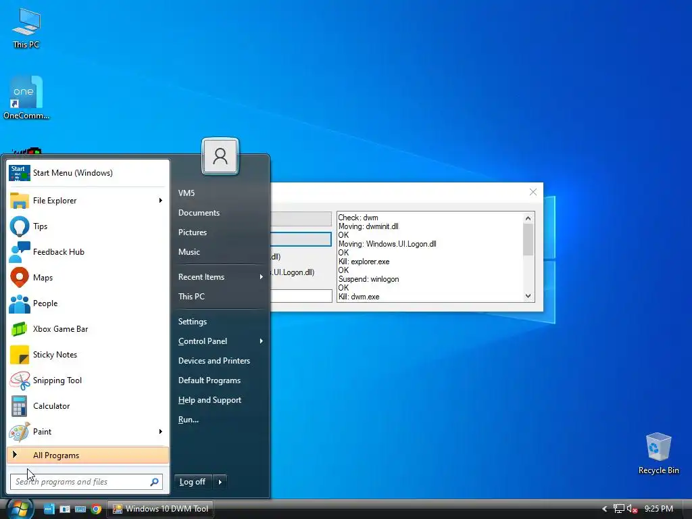The image size is (692, 519).
Task: Select log line 'Check: dwm'
Action: (358, 218)
